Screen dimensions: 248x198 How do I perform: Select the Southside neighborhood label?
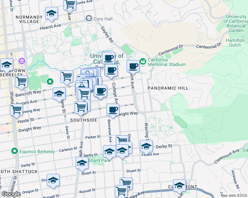click(84, 120)
